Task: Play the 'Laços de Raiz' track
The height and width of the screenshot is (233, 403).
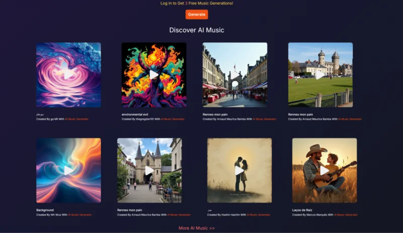Action: coord(324,170)
